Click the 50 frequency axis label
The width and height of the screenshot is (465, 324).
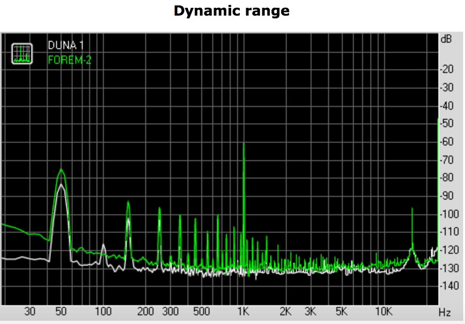click(x=61, y=312)
